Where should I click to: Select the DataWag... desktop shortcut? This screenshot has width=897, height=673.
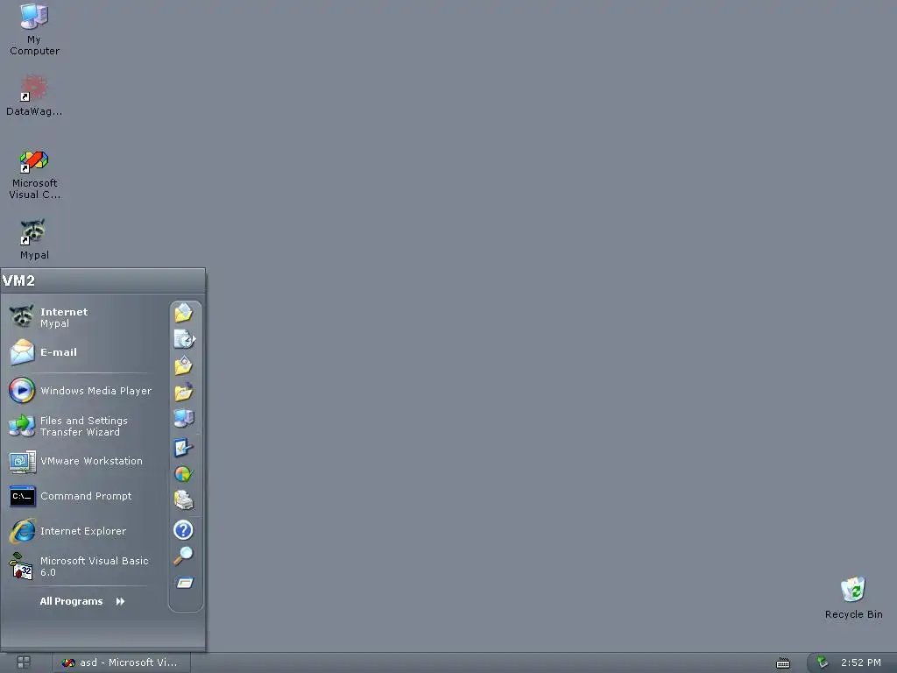pos(34,96)
